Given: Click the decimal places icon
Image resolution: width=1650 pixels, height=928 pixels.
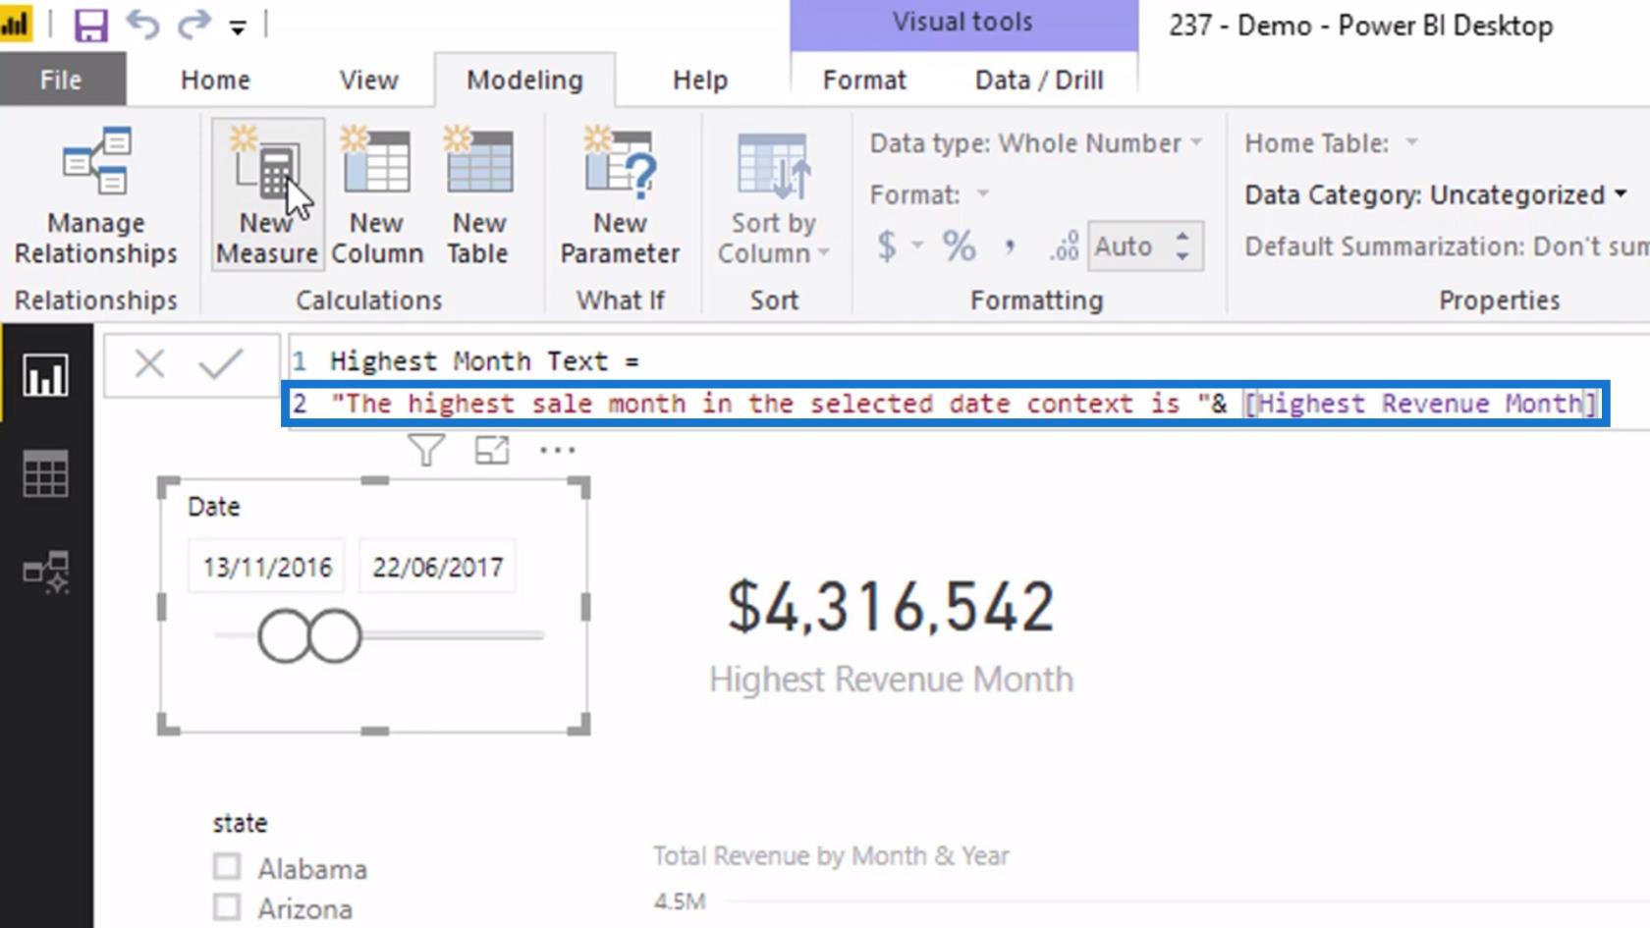Looking at the screenshot, I should tap(1064, 246).
